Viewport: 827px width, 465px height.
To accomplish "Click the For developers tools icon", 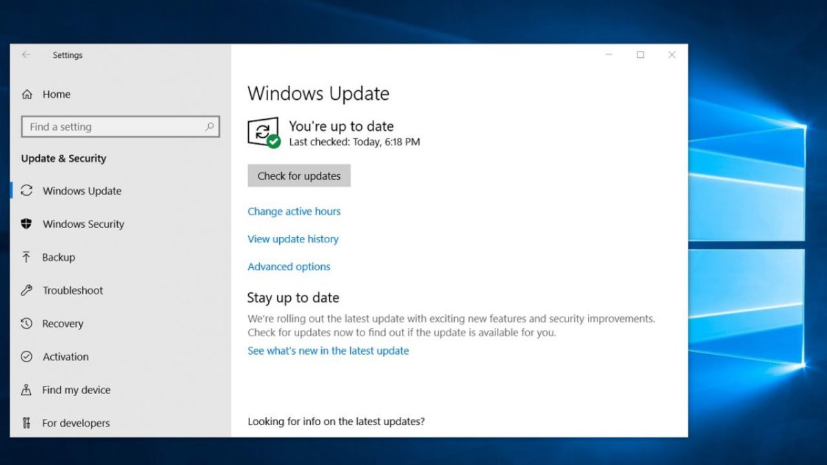I will [27, 423].
